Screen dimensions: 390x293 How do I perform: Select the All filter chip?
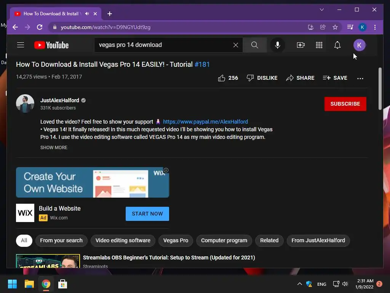point(24,240)
